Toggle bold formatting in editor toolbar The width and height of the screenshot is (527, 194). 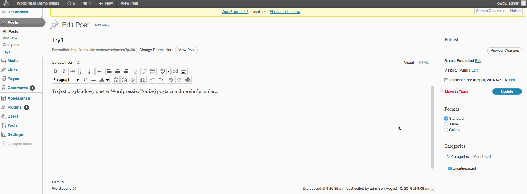[55, 71]
